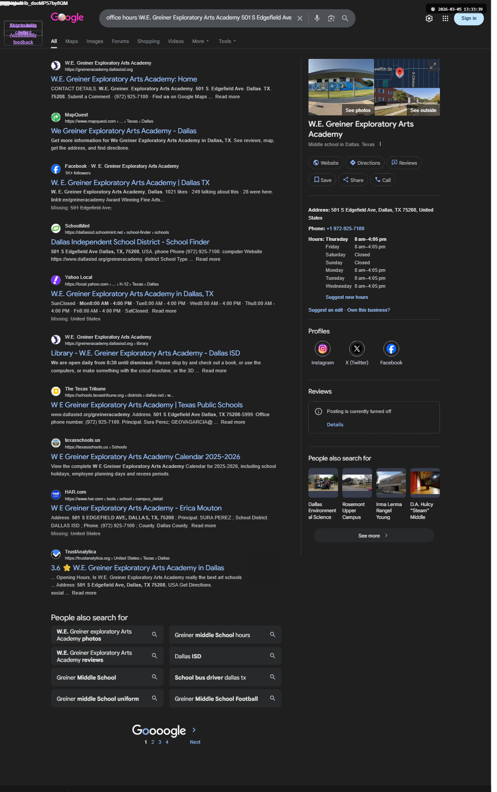Call the school with the Call button

pyautogui.click(x=382, y=180)
